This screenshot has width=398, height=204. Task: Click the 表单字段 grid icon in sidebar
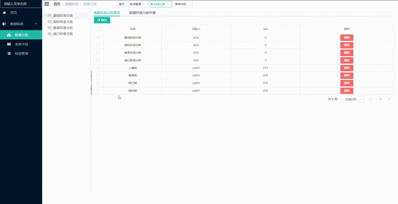(x=9, y=44)
